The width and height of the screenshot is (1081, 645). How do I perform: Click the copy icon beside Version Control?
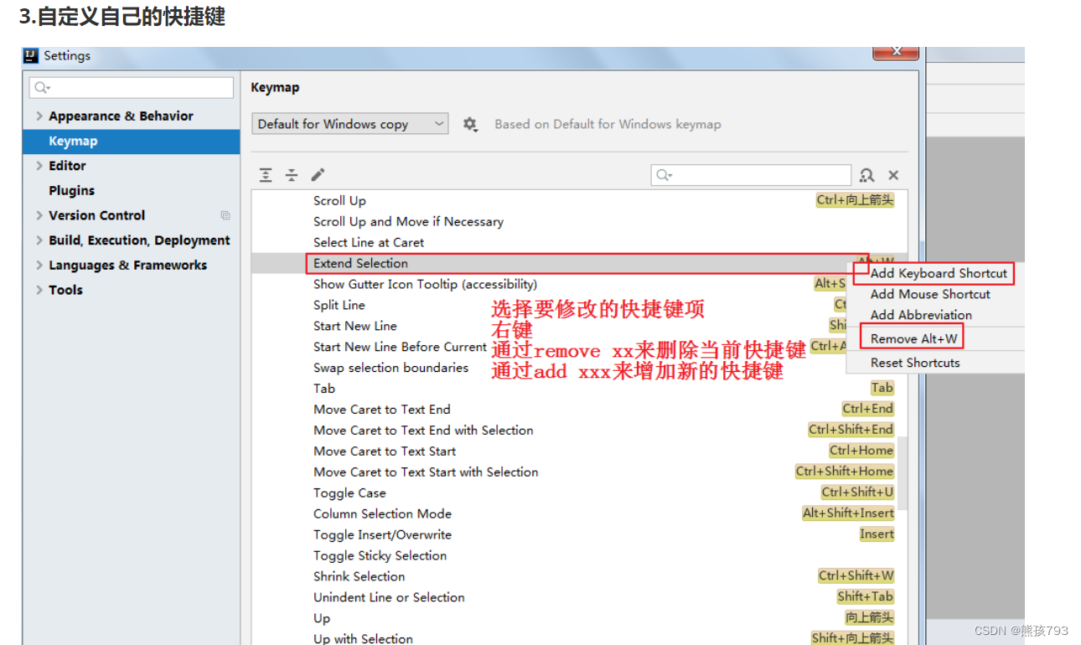click(x=225, y=215)
